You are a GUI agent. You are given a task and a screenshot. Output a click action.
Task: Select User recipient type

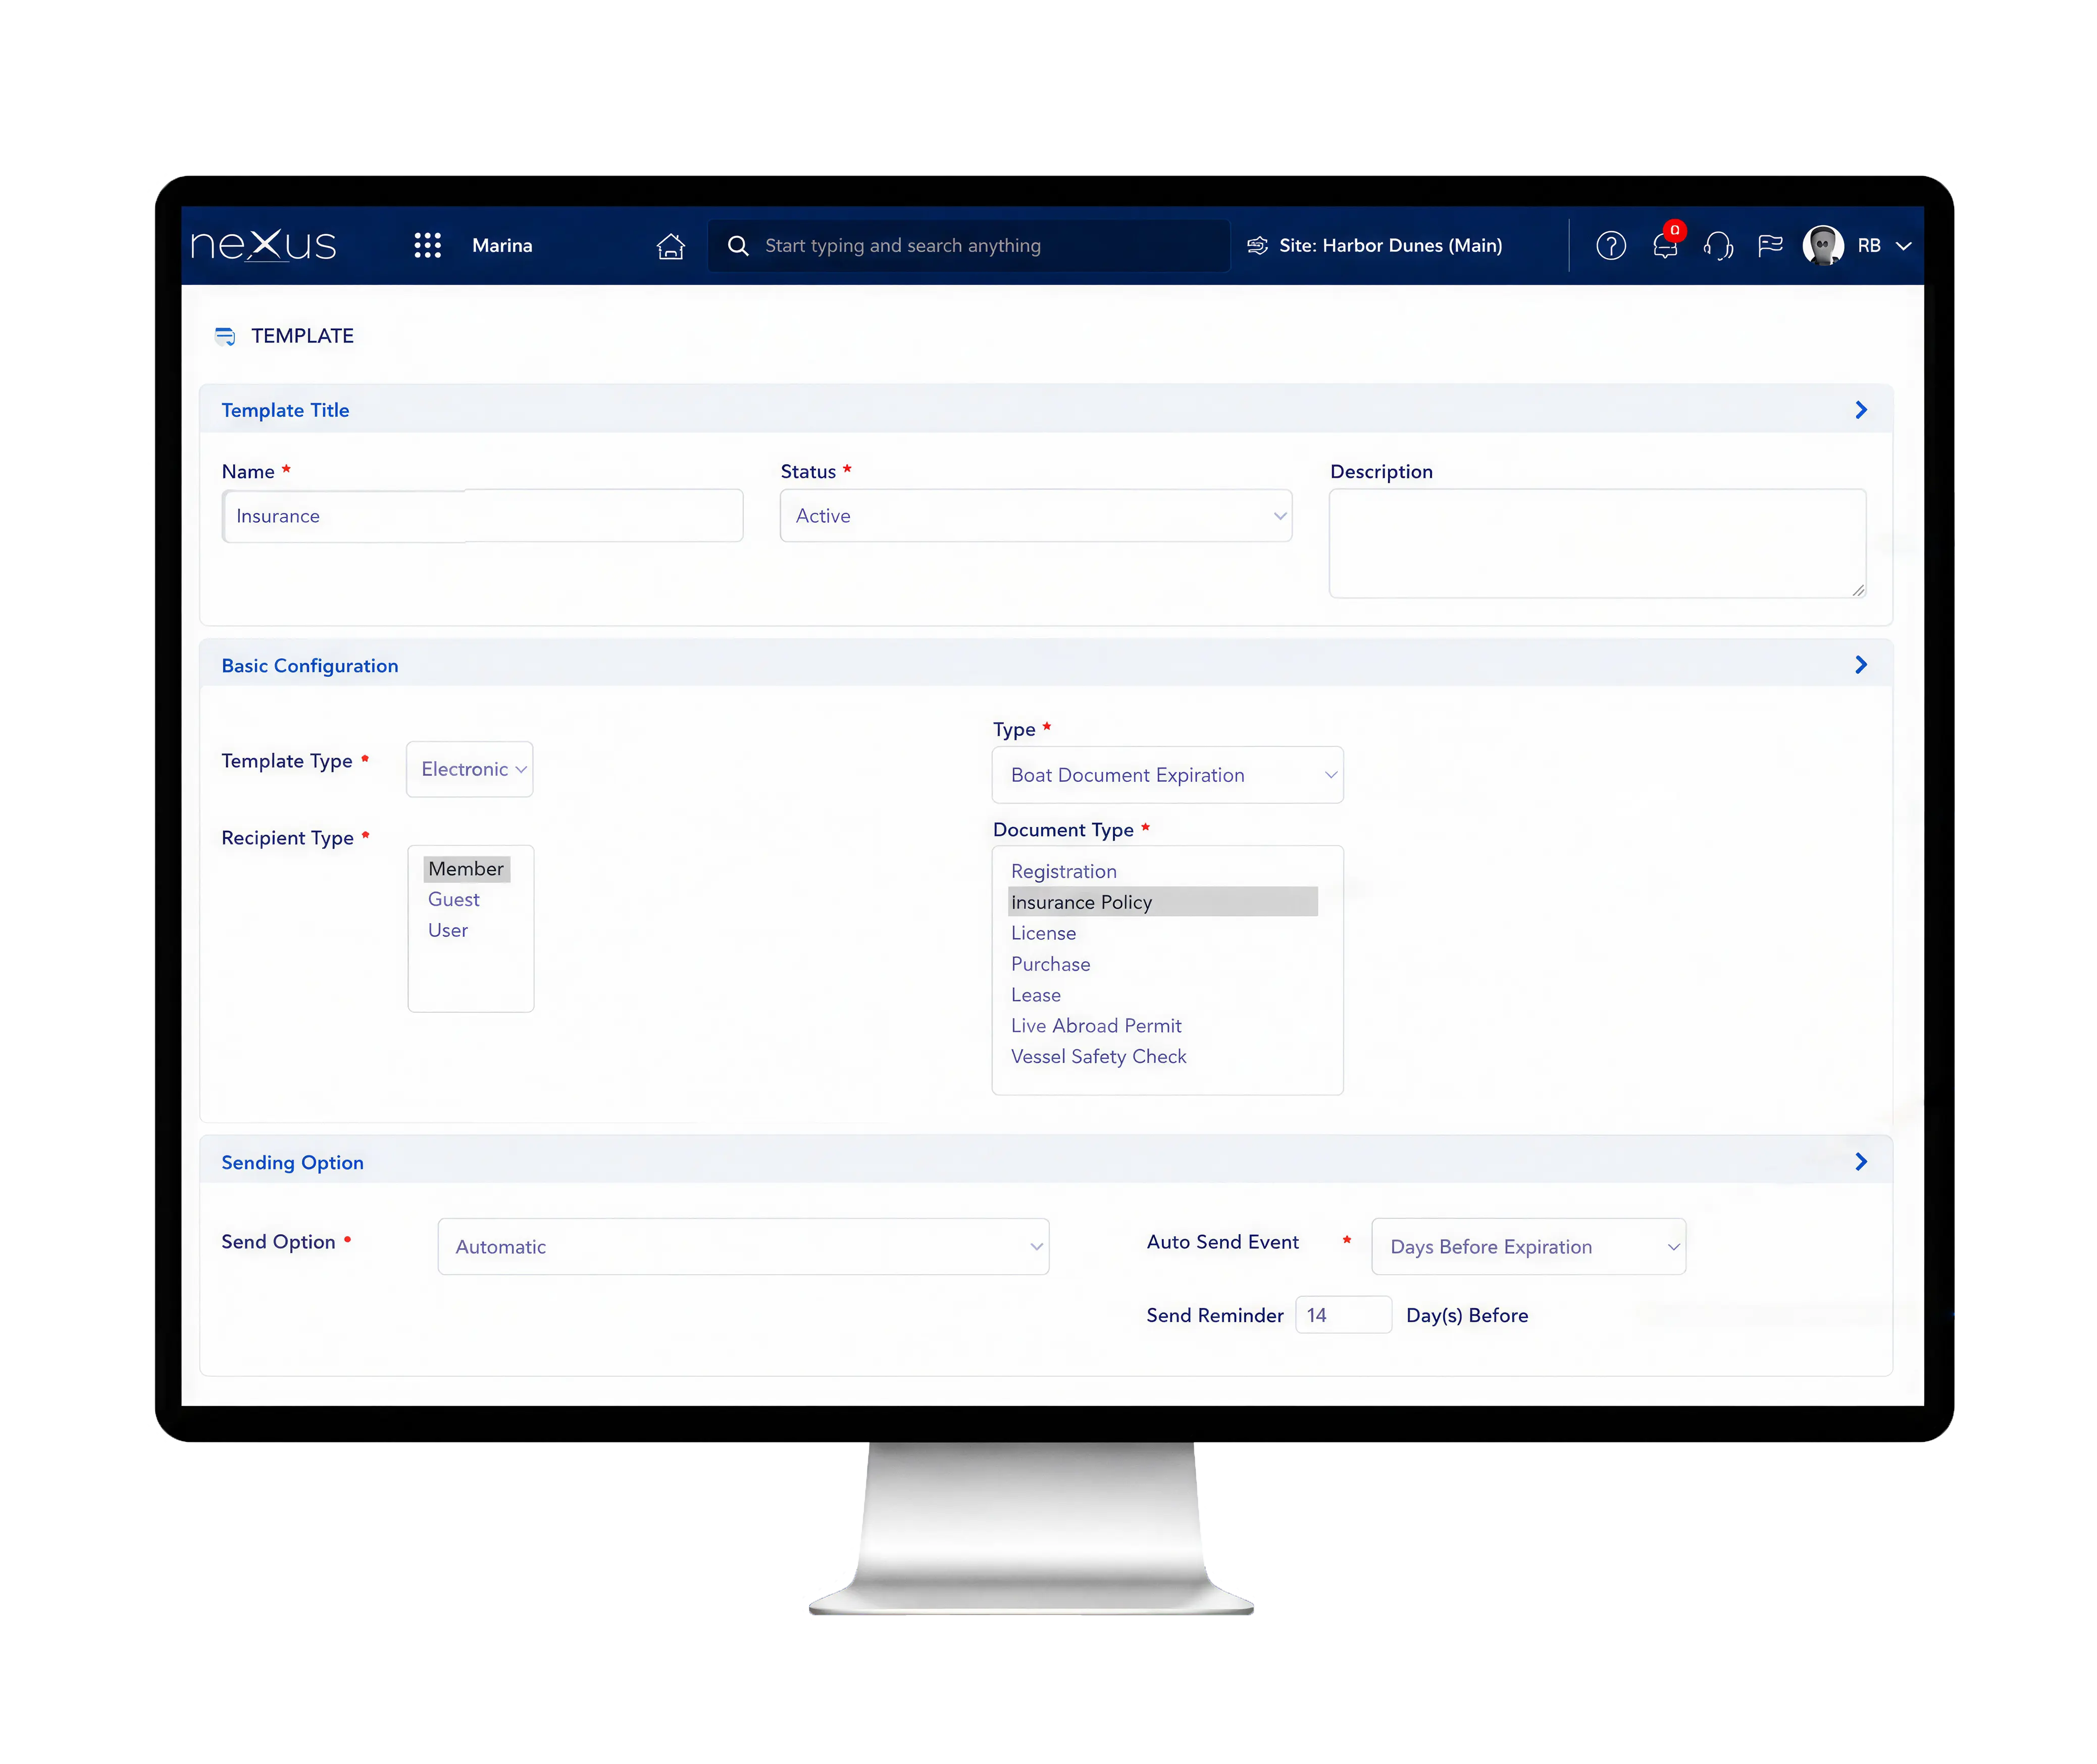pos(447,930)
